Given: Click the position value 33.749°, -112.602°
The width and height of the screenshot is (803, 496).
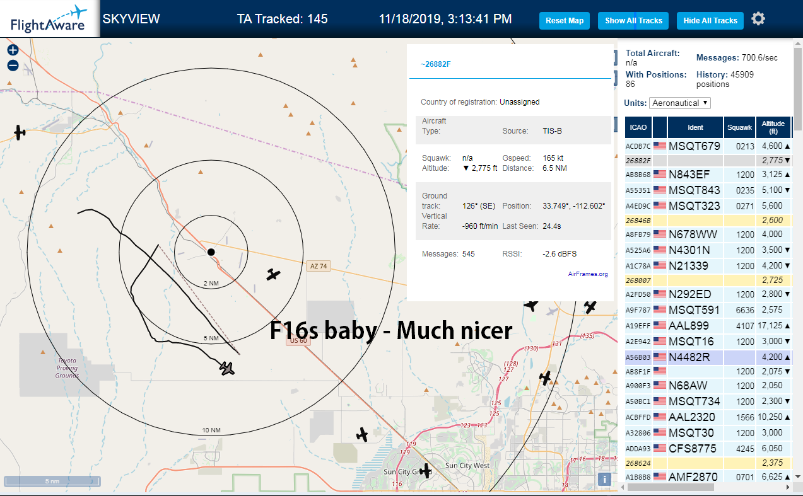Looking at the screenshot, I should tap(573, 206).
